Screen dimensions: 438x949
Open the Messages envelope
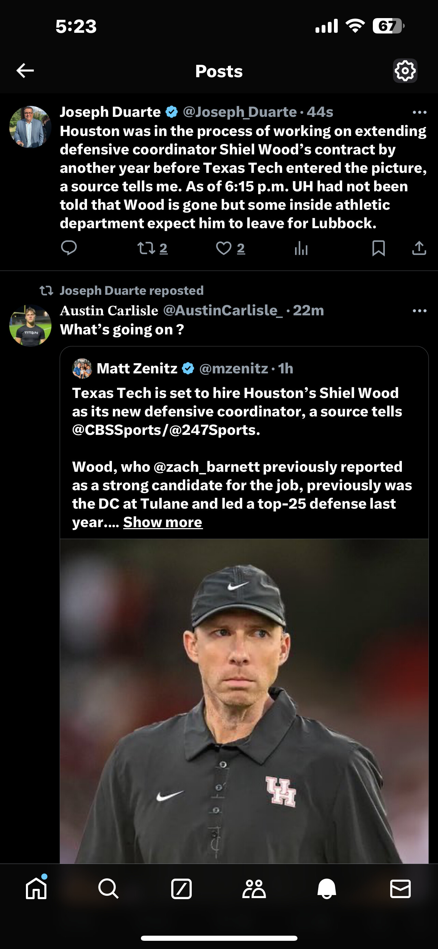(x=400, y=889)
